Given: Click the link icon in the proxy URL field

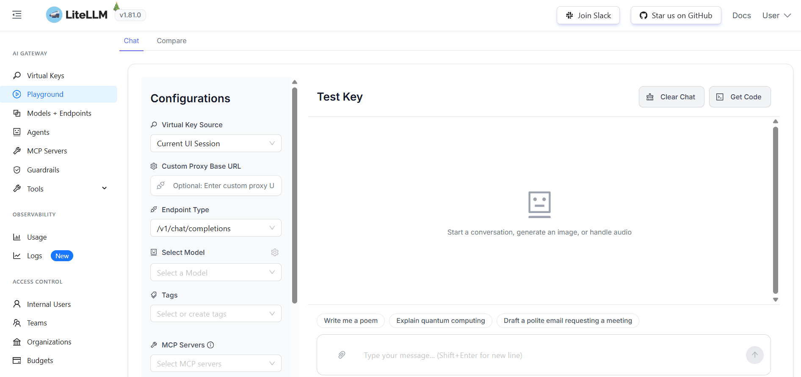Looking at the screenshot, I should (x=161, y=186).
